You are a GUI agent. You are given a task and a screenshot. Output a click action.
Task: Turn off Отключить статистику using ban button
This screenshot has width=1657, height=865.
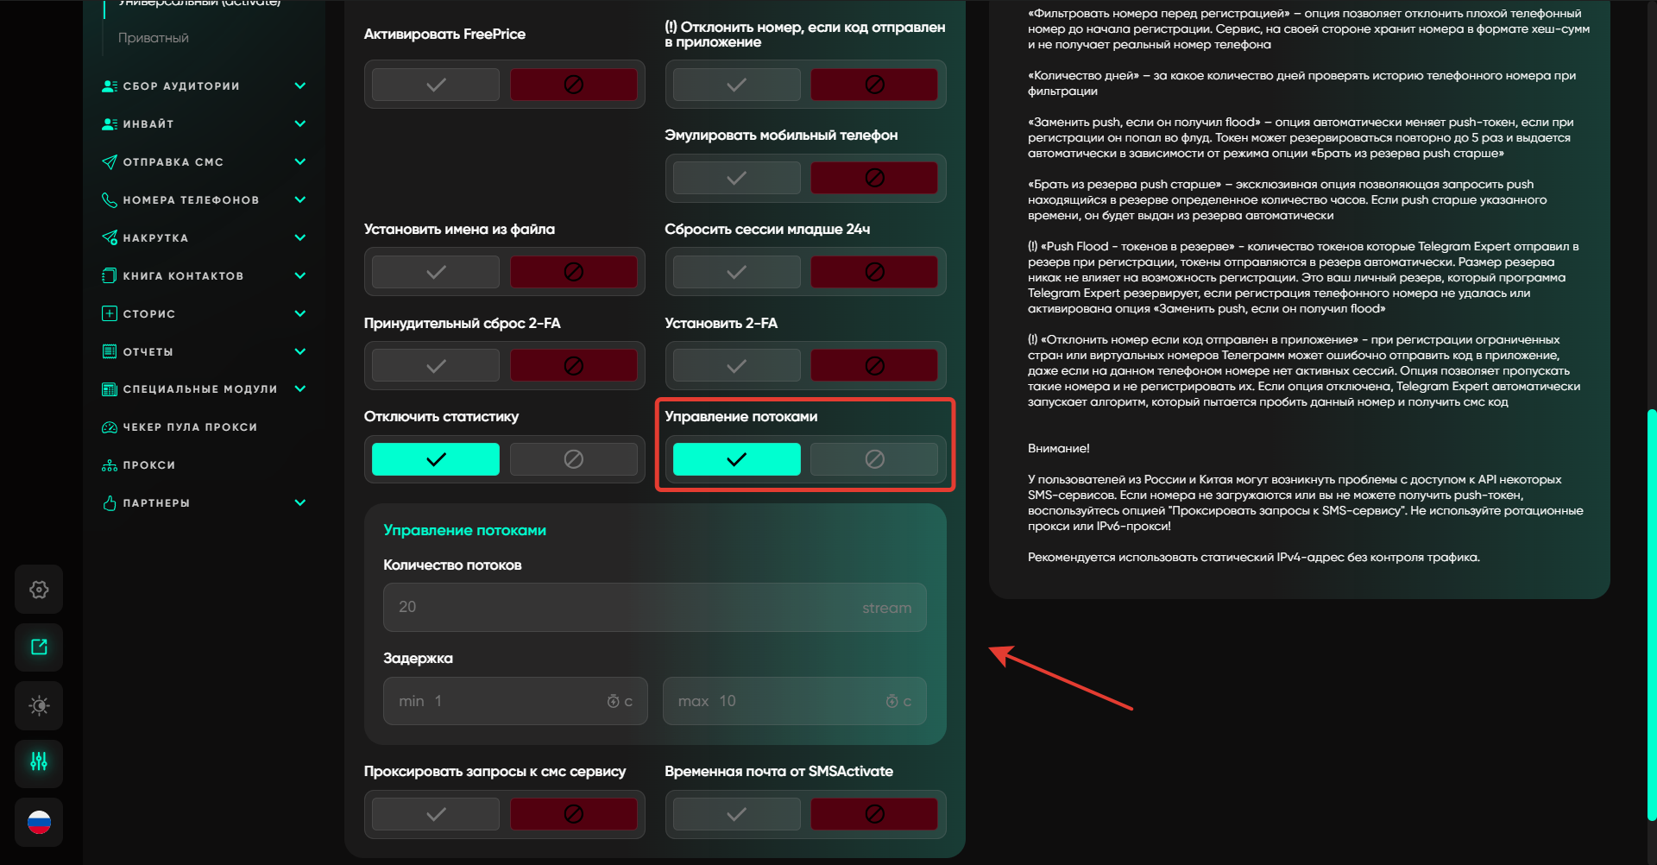coord(573,459)
